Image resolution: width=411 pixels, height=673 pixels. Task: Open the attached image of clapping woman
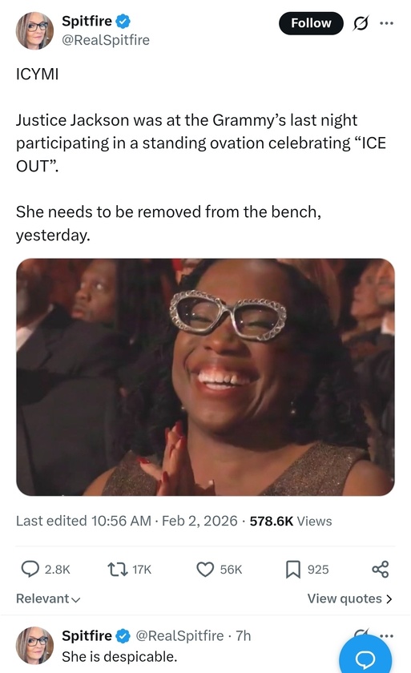click(x=205, y=377)
